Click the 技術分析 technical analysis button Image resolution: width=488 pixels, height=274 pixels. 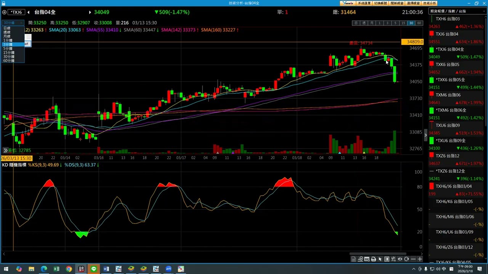tap(429, 3)
